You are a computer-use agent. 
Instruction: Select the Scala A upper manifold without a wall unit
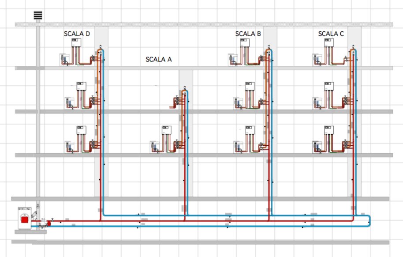point(177,100)
